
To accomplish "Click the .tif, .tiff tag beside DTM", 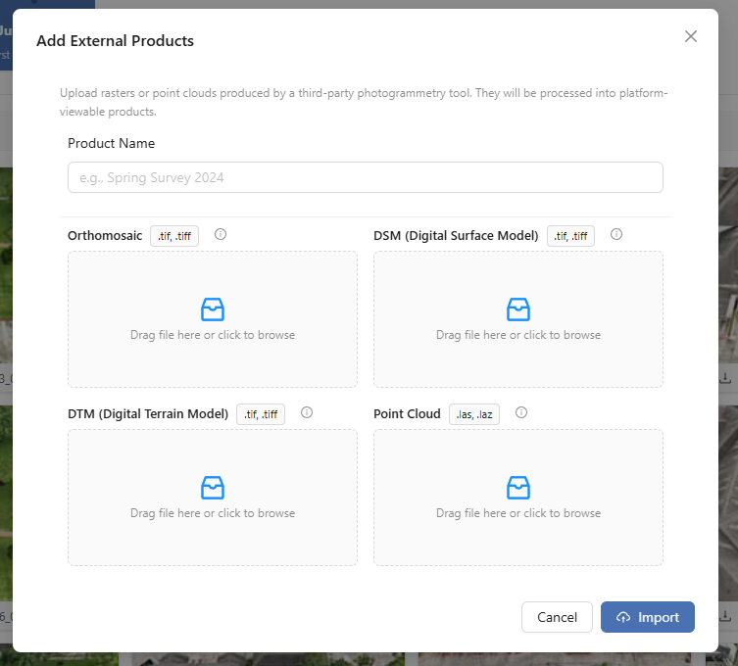I will 261,414.
